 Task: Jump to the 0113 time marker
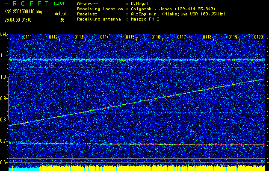(x=79, y=37)
